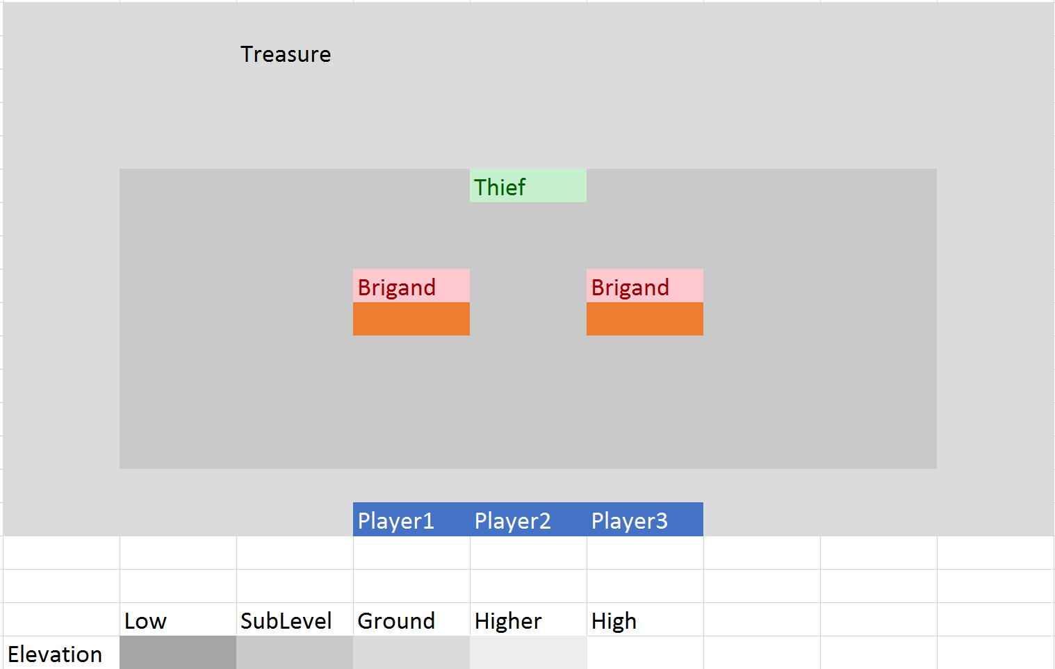Pick the gray swatch under SubLevel
Image resolution: width=1055 pixels, height=669 pixels.
[x=294, y=653]
